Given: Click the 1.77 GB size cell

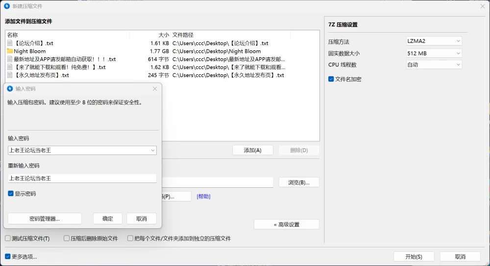Looking at the screenshot, I should point(159,51).
